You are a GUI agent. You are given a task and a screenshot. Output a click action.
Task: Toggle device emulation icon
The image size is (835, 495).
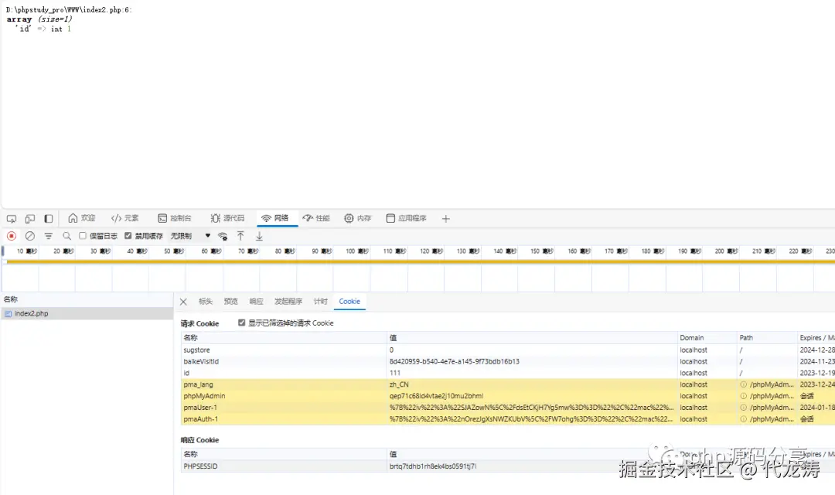[x=30, y=218]
